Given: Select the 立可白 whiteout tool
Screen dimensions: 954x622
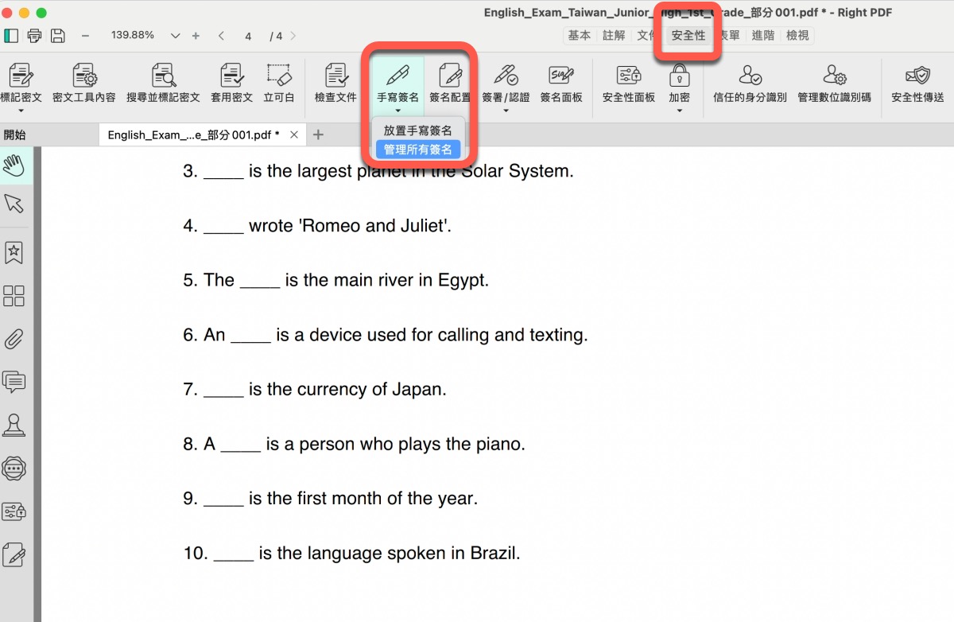Looking at the screenshot, I should click(279, 76).
